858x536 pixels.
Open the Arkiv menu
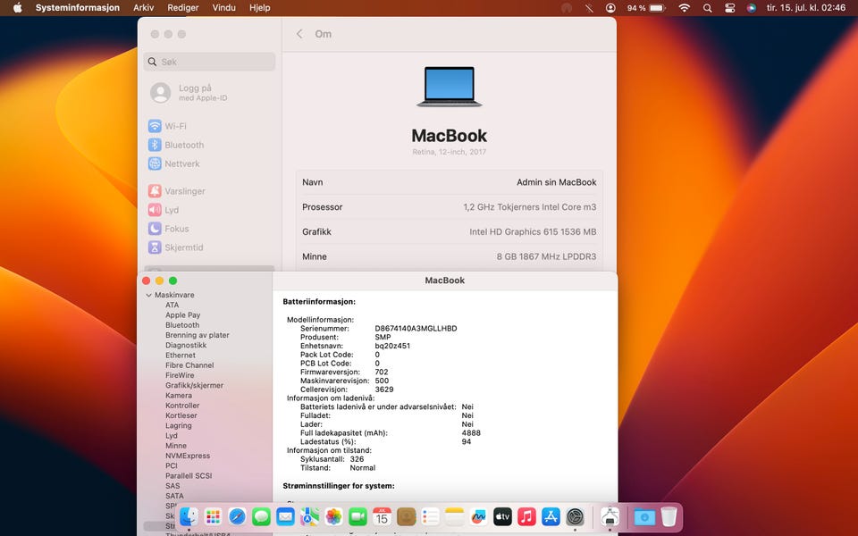coord(143,7)
